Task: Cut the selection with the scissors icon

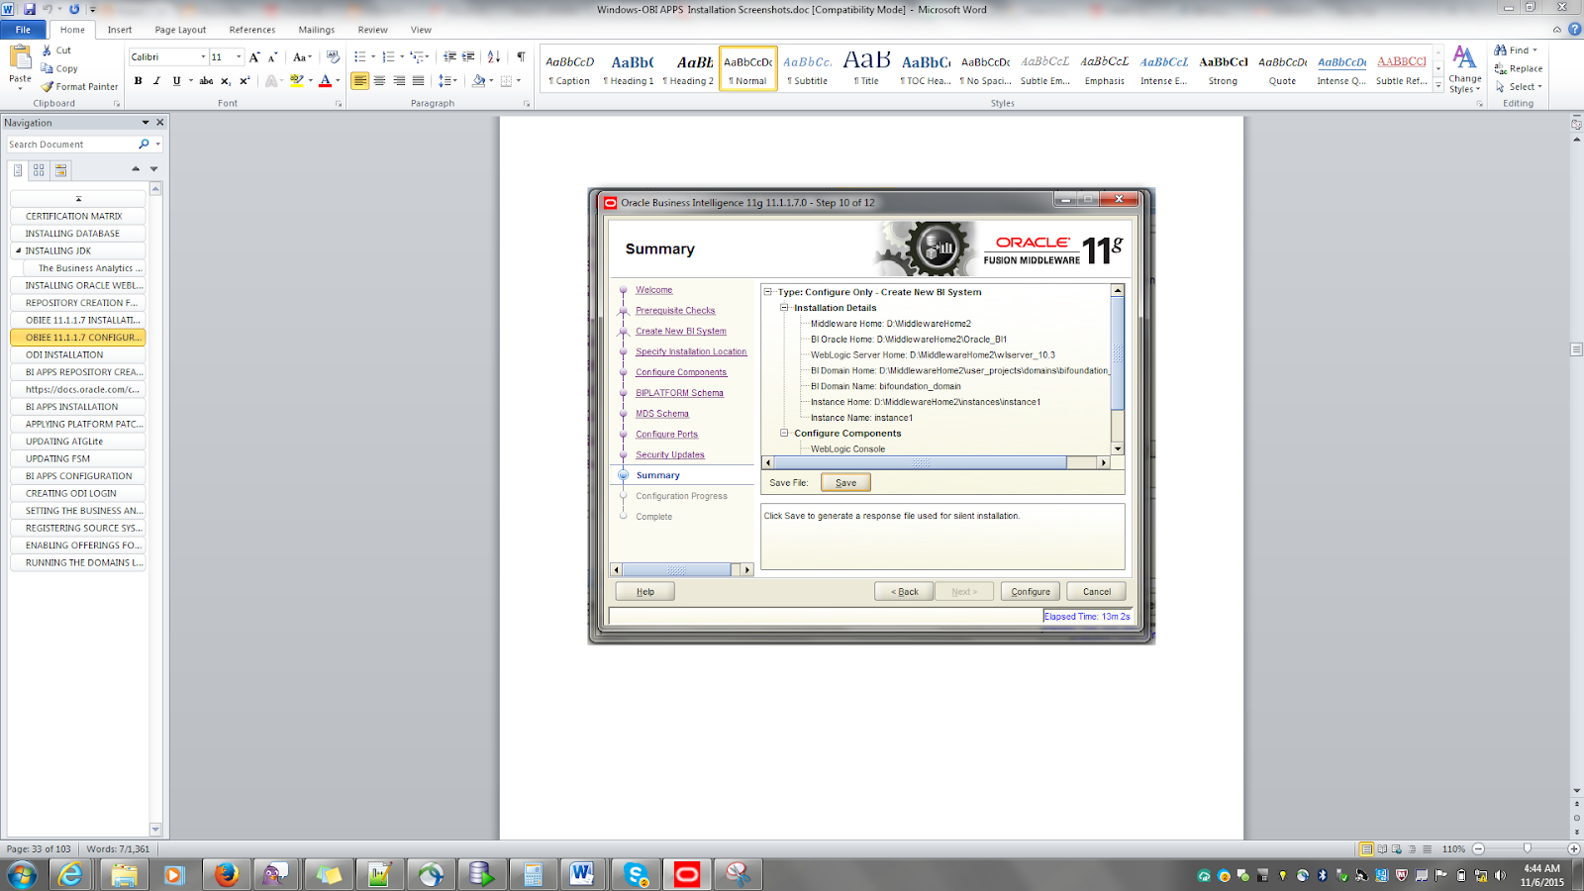Action: [x=47, y=50]
